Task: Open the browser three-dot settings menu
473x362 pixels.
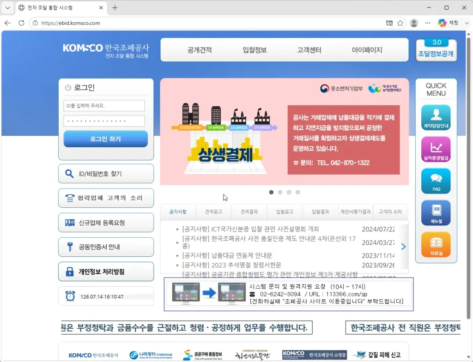Action: pos(428,23)
